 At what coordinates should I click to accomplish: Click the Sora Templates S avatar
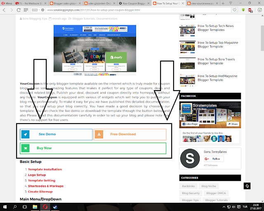click(190, 158)
